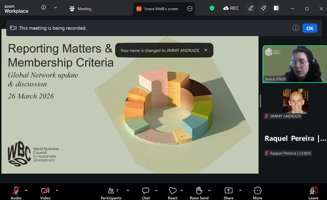Unmute using the Audio button
327x200 pixels.
click(16, 193)
